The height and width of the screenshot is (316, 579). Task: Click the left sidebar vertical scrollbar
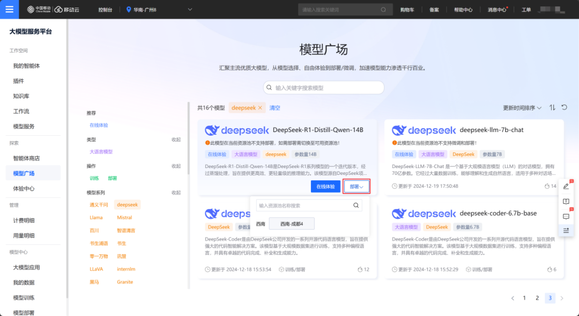(67, 159)
